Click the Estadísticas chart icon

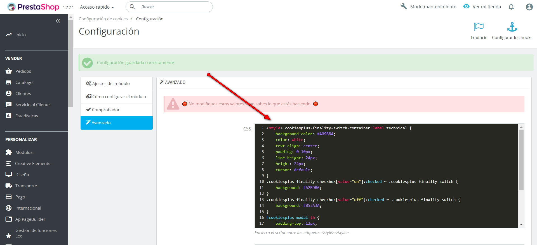click(9, 116)
